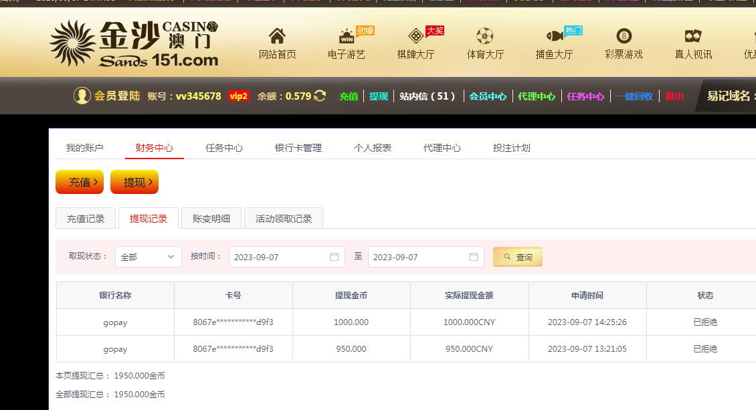Image resolution: width=756 pixels, height=410 pixels.
Task: Open 捕鱼大厅 fishing games icon
Action: [x=555, y=36]
